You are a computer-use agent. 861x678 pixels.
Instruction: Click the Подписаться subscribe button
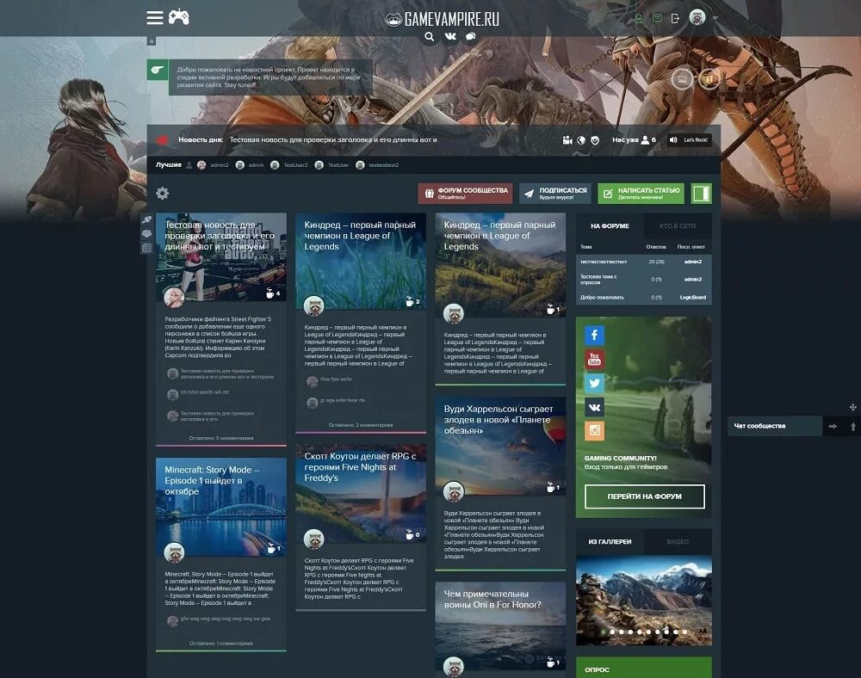555,193
